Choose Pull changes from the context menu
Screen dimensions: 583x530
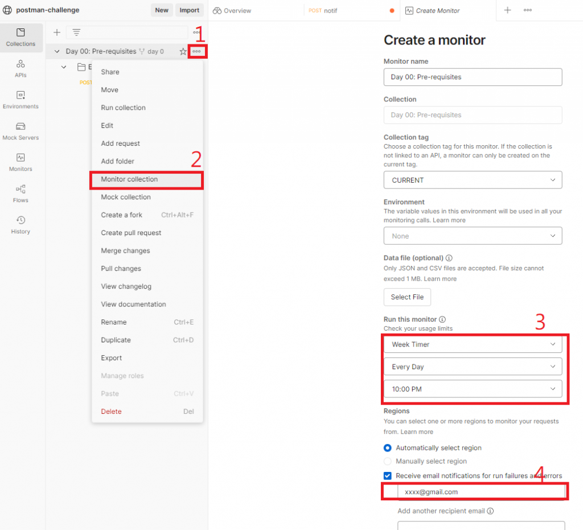pos(147,268)
